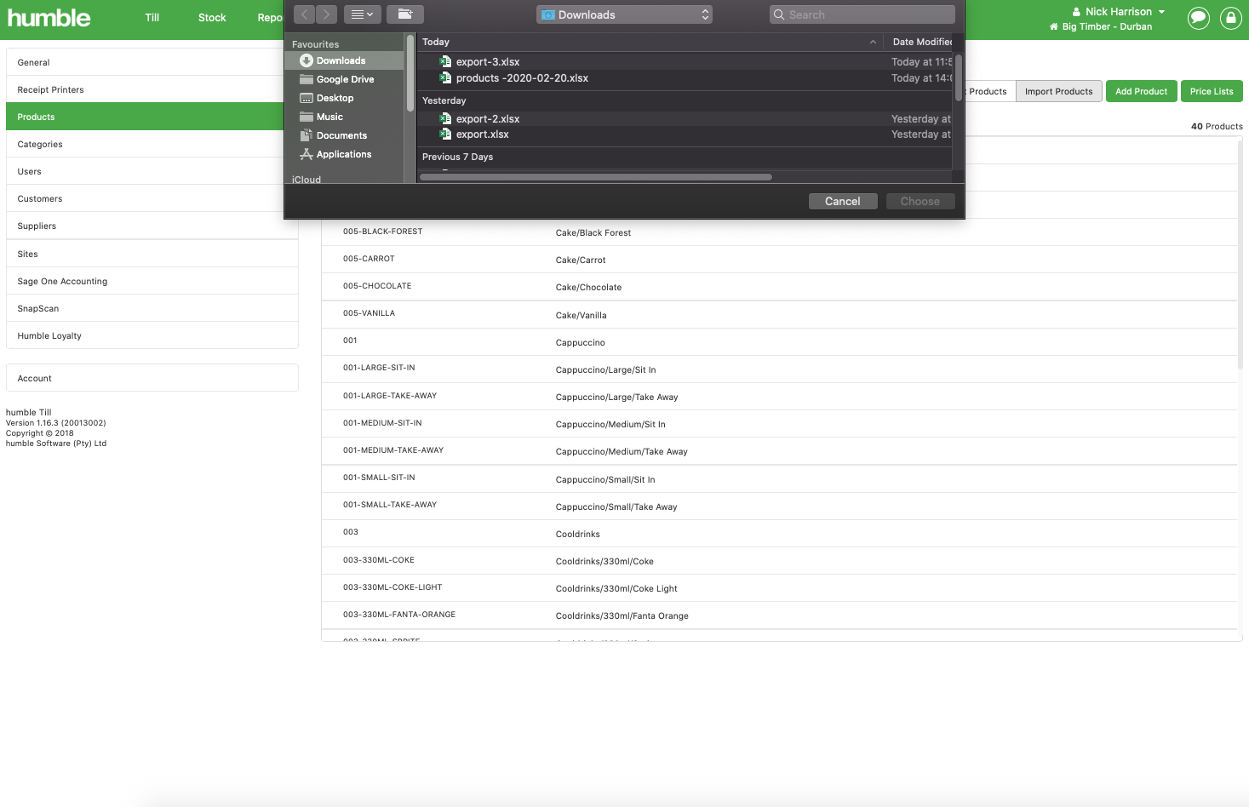This screenshot has width=1249, height=807.
Task: Click the Excel icon beside export-3.xlsx
Action: pyautogui.click(x=444, y=61)
